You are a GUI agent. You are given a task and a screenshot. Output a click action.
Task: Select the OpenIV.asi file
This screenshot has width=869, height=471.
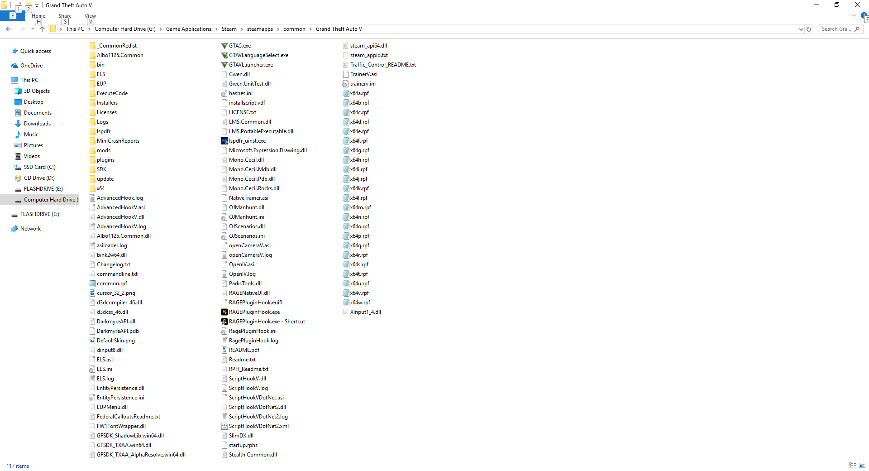pyautogui.click(x=238, y=264)
